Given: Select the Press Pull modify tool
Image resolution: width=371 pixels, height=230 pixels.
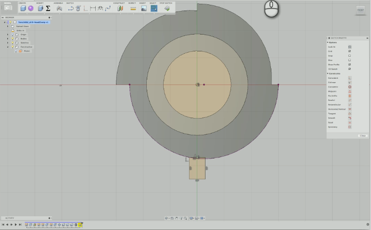Looking at the screenshot, I should pyautogui.click(x=40, y=9).
